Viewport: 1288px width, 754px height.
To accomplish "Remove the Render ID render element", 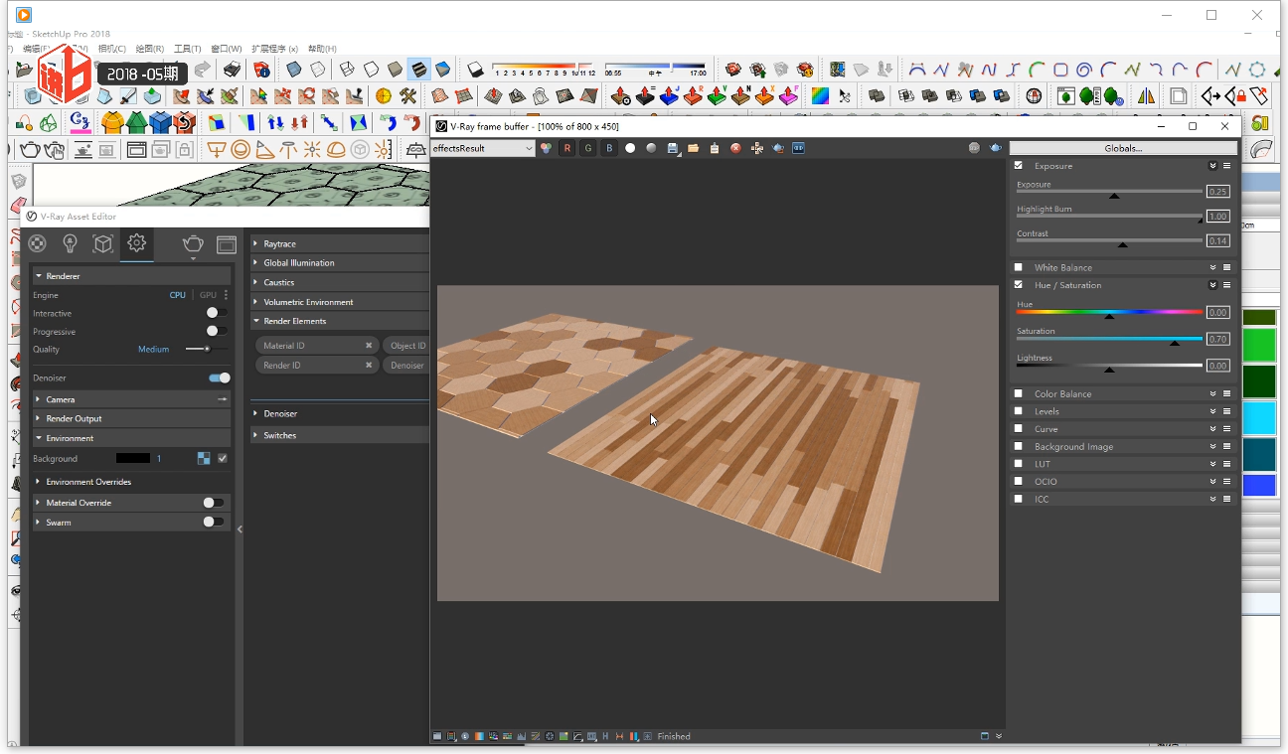I will point(368,366).
